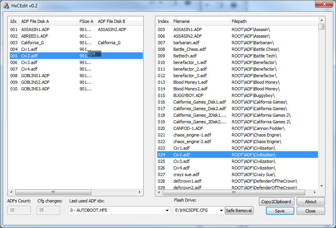Select Batltech.adf in right list

click(x=237, y=56)
